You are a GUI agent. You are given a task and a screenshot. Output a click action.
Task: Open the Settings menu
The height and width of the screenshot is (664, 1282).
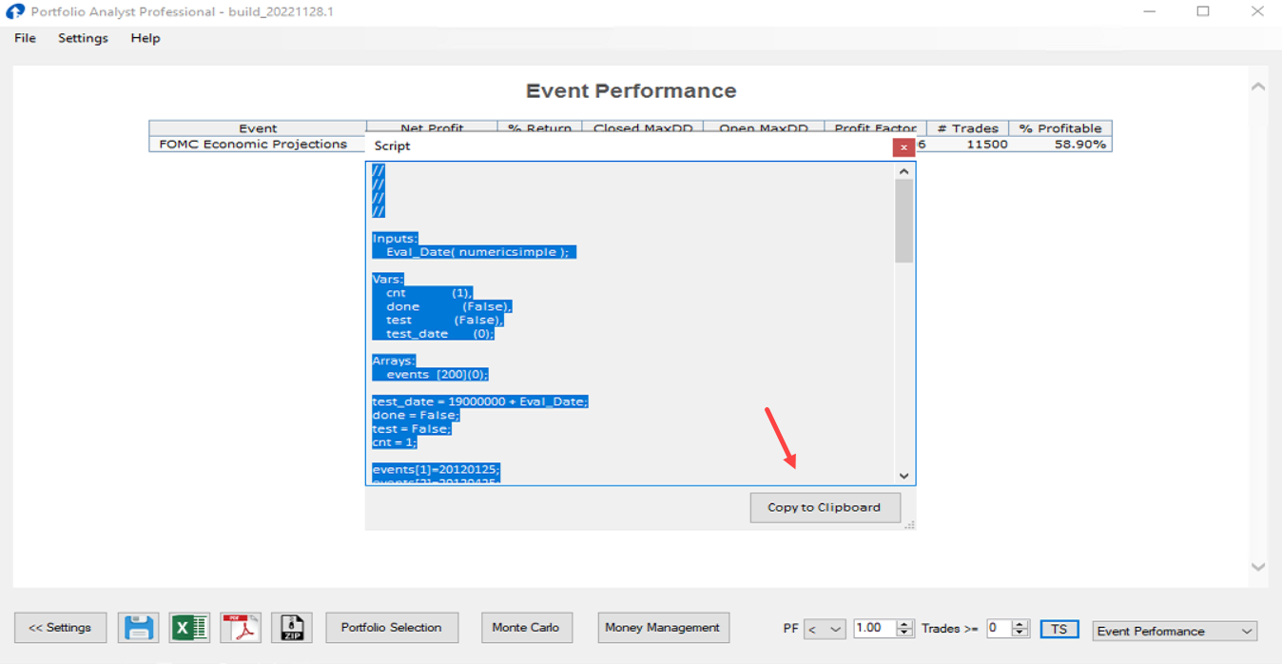(x=83, y=38)
